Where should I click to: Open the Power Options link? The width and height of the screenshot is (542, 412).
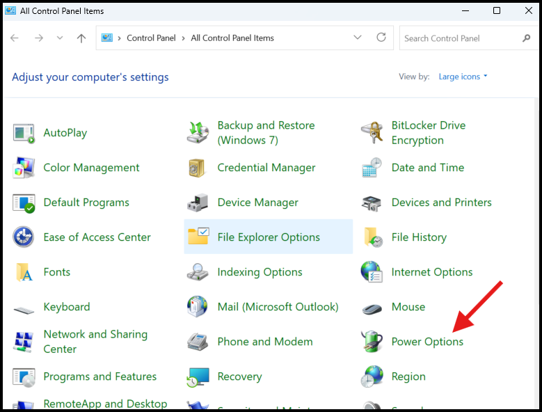[x=427, y=342]
